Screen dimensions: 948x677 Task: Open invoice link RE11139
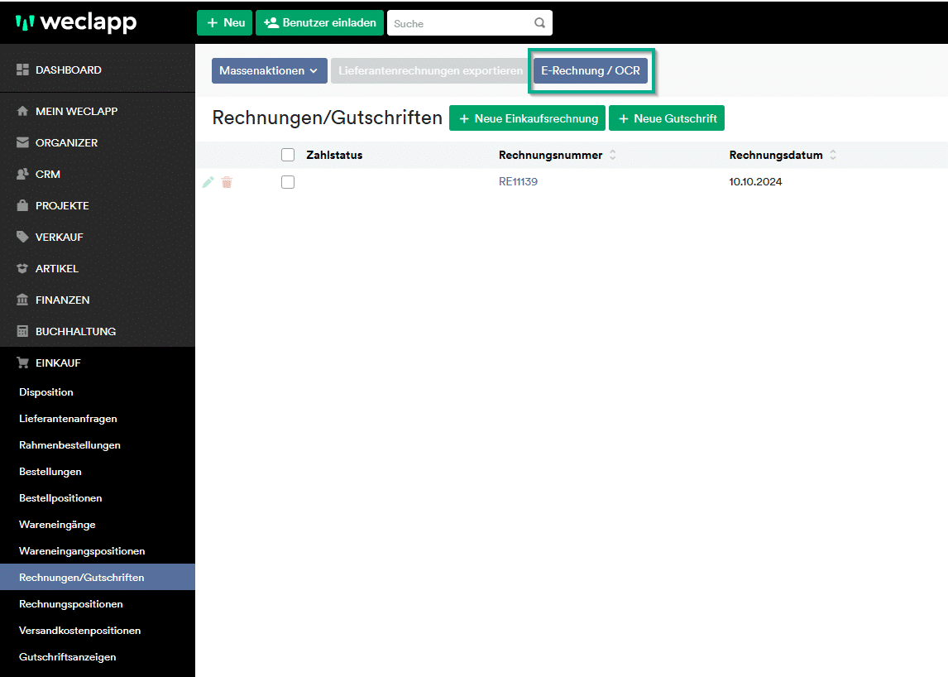[x=518, y=181]
